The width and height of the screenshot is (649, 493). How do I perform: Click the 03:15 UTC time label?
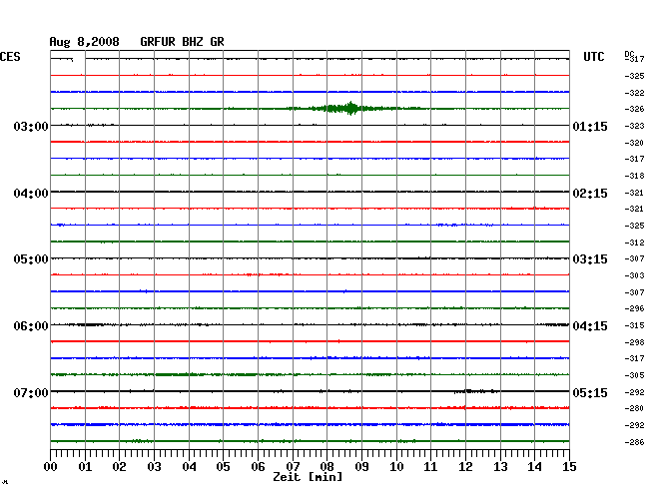point(590,259)
